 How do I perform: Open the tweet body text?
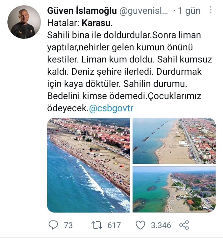pos(130,66)
